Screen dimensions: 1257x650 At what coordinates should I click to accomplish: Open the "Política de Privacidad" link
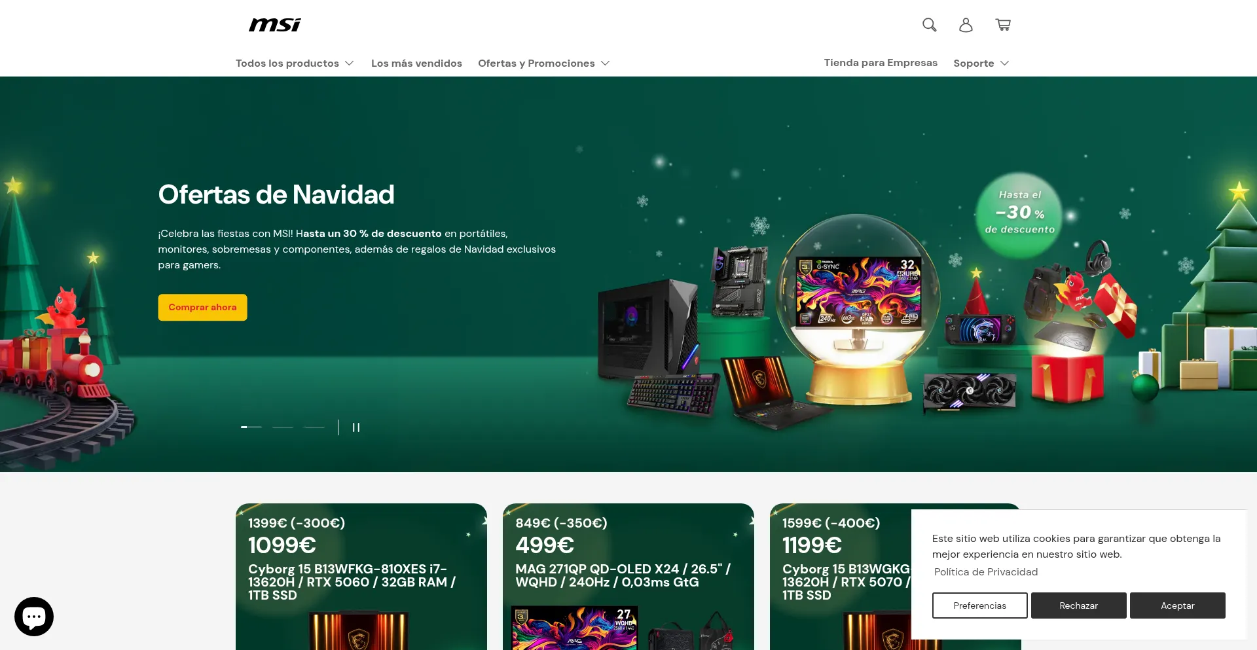coord(985,571)
